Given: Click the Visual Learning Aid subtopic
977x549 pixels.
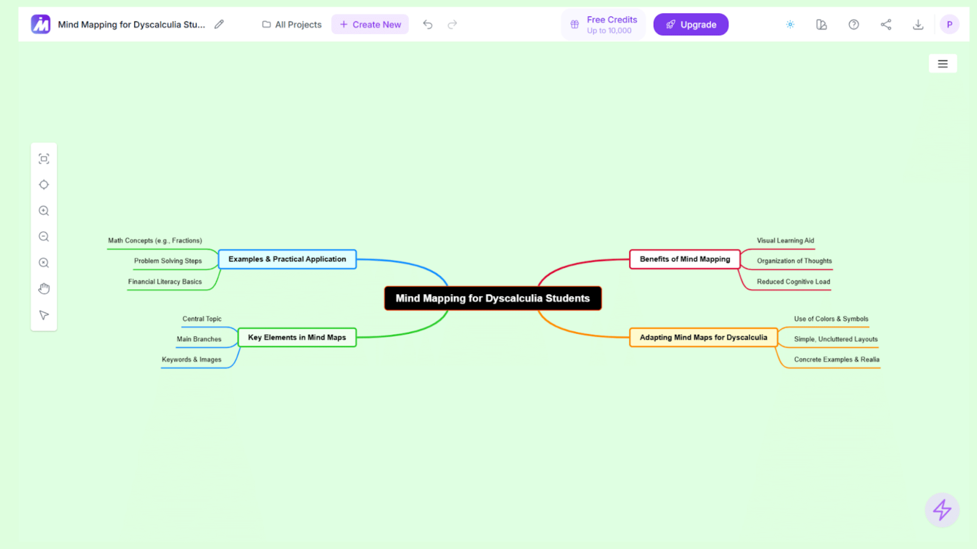Looking at the screenshot, I should coord(785,240).
